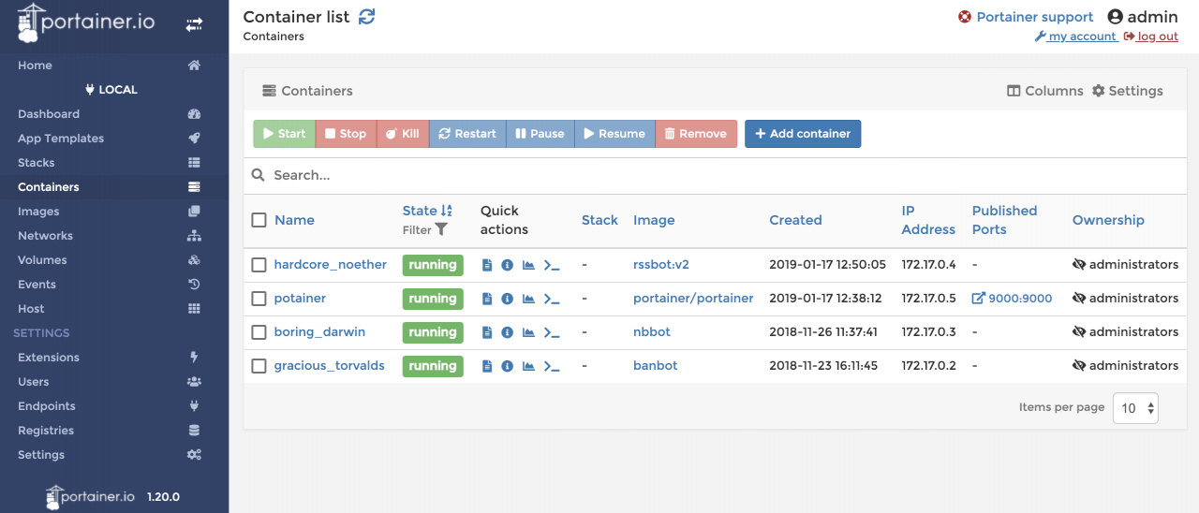Open stats chart icon for hardcore_noether
Viewport: 1199px width, 513px height.
pyautogui.click(x=528, y=265)
